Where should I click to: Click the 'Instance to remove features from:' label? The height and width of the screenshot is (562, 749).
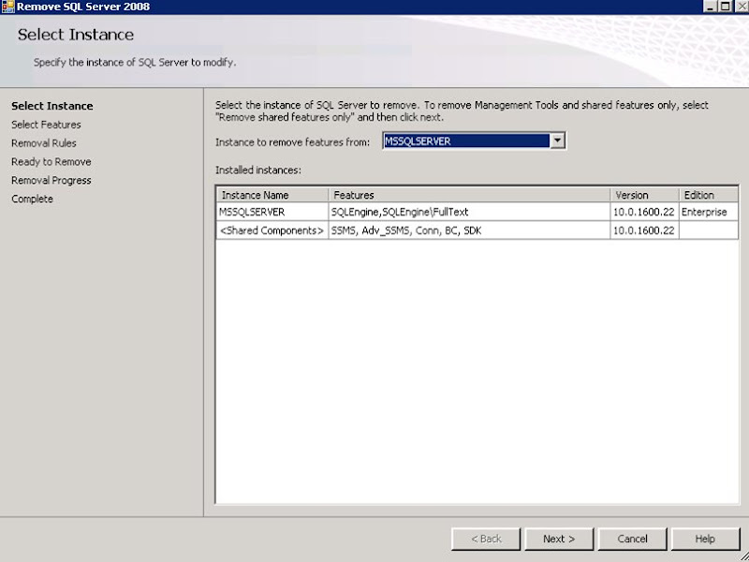[x=292, y=142]
